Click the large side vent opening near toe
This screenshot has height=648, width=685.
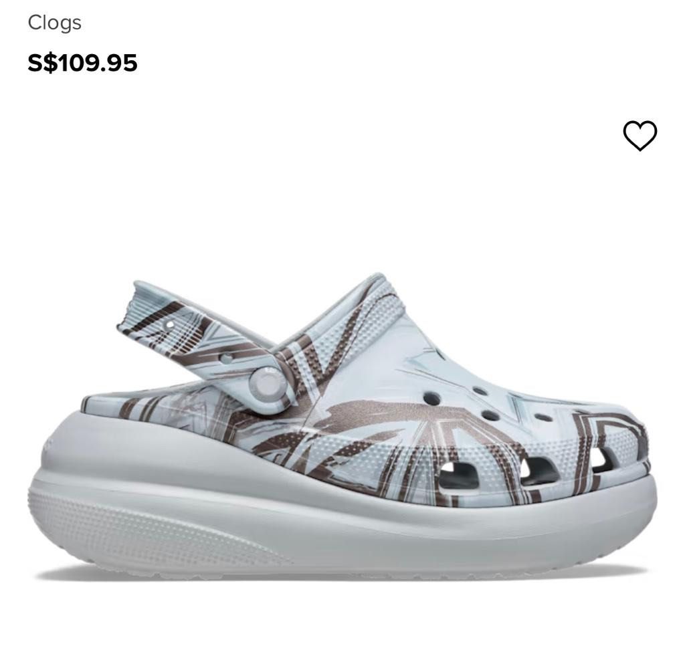tap(458, 476)
